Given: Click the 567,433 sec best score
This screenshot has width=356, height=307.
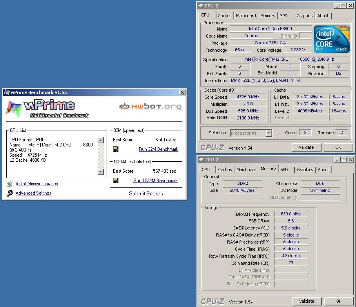Looking at the screenshot, I should [164, 171].
